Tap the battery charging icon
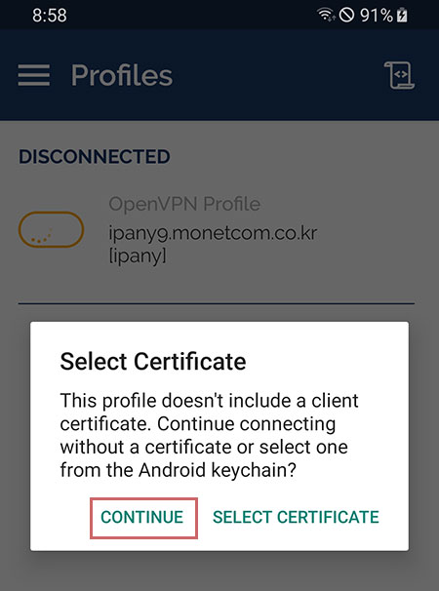This screenshot has height=591, width=439. (402, 15)
